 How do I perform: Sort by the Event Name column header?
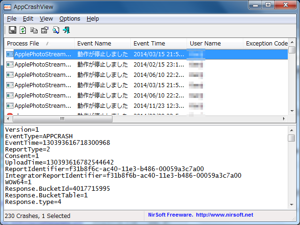102,44
